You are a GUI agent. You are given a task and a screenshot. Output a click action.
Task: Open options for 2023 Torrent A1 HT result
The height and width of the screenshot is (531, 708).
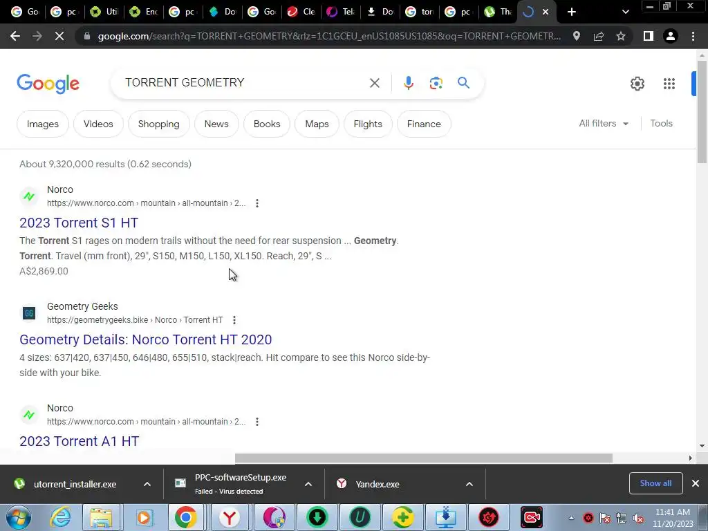[x=257, y=422]
